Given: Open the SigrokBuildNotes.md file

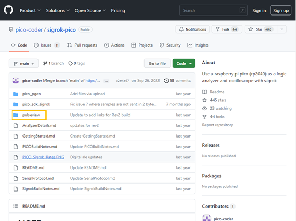Looking at the screenshot, I should (x=41, y=189).
